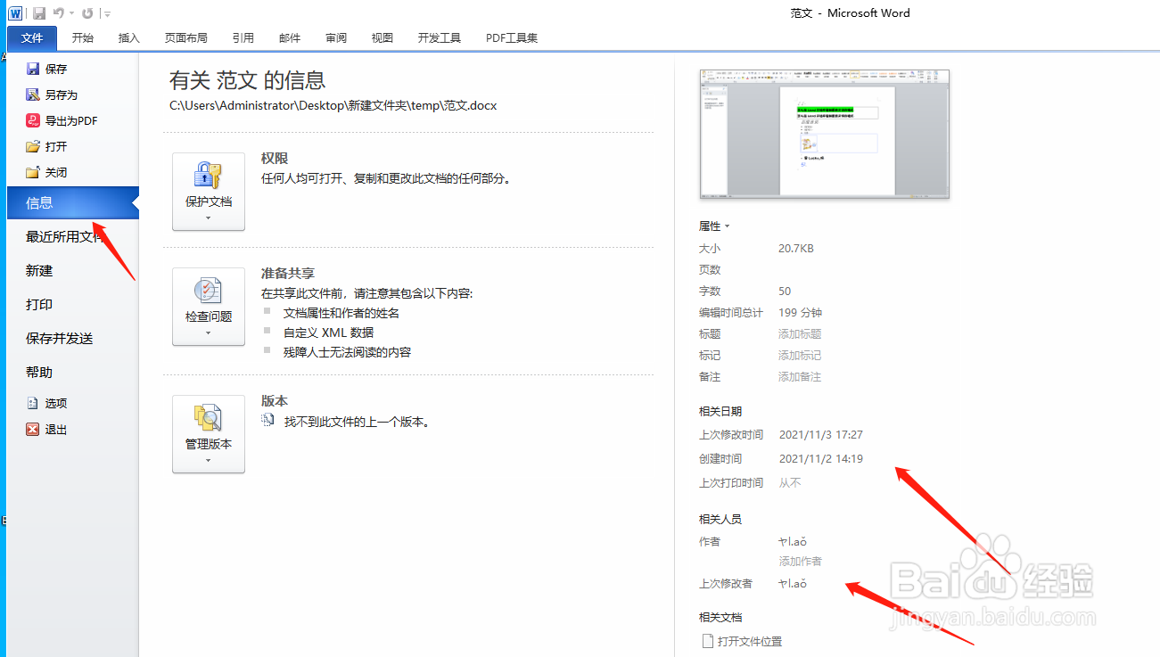Click the 检查问题 button

[209, 307]
